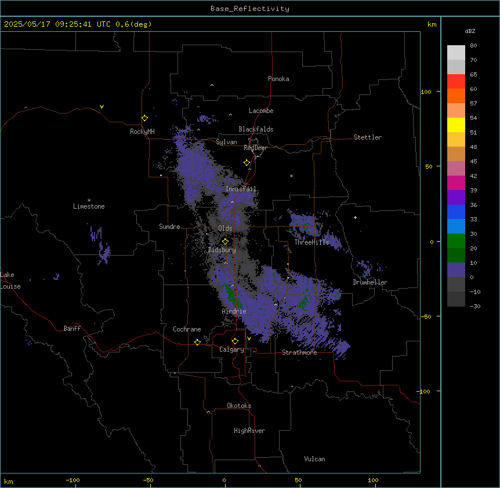Screen dimensions: 500x488
Task: Select the Calgary label
Action: coord(231,349)
